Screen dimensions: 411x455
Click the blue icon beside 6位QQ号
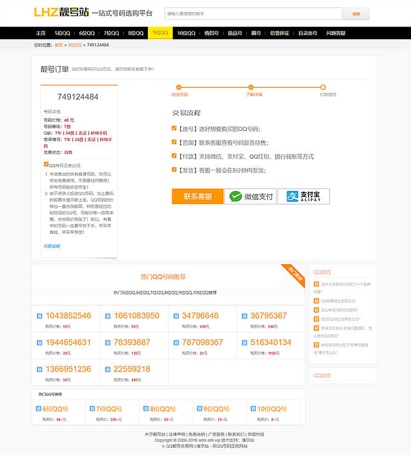(x=38, y=409)
